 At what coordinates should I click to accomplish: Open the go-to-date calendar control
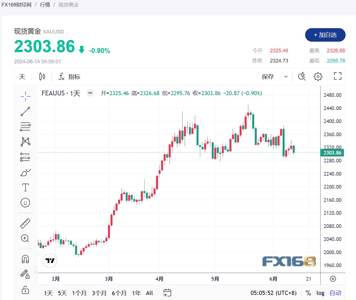click(167, 293)
